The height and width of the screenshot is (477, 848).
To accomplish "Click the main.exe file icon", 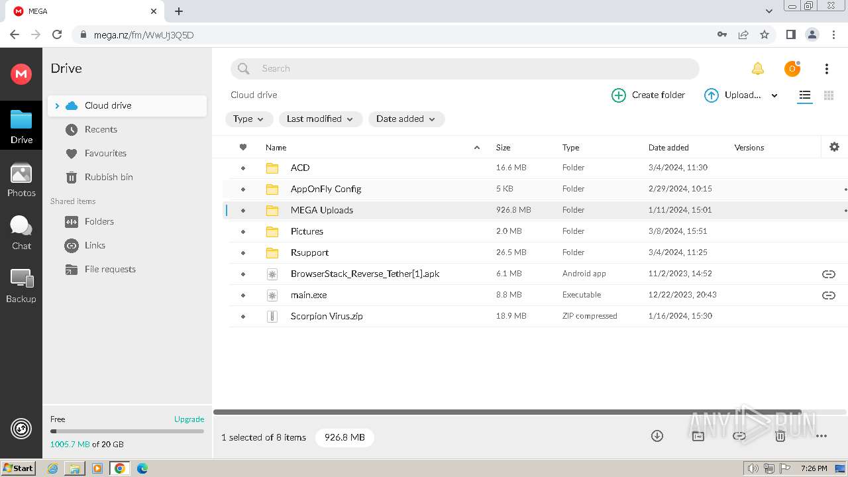I will pos(272,295).
